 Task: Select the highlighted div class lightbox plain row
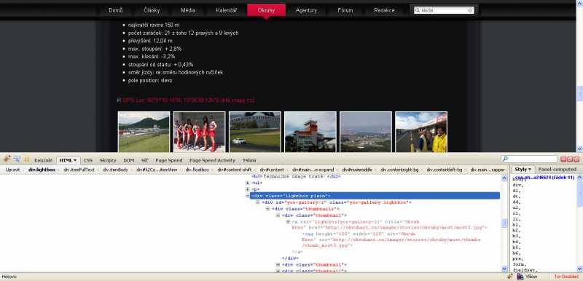point(375,196)
